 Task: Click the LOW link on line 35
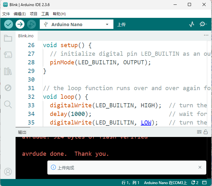tap(146, 123)
